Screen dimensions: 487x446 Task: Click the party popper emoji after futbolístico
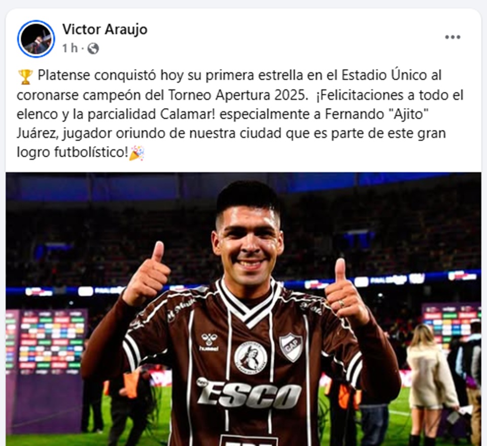click(x=136, y=153)
